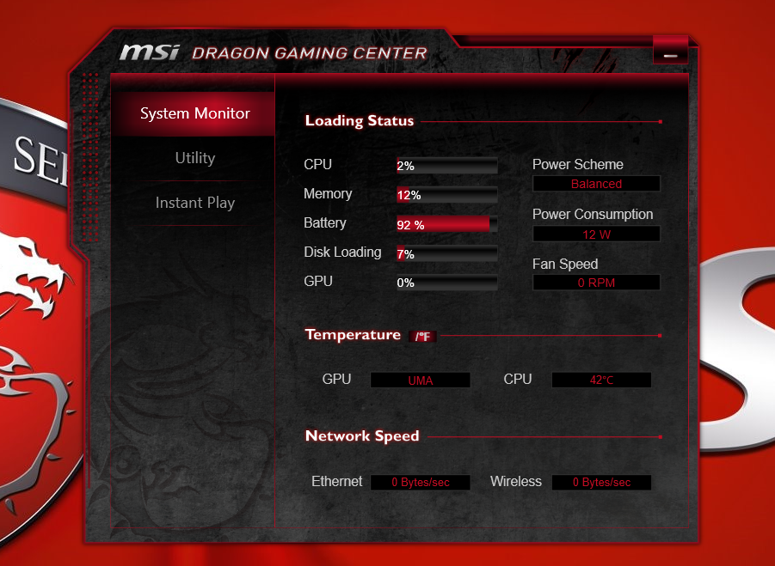This screenshot has height=566, width=775.
Task: Switch to the Utility tab
Action: 194,158
